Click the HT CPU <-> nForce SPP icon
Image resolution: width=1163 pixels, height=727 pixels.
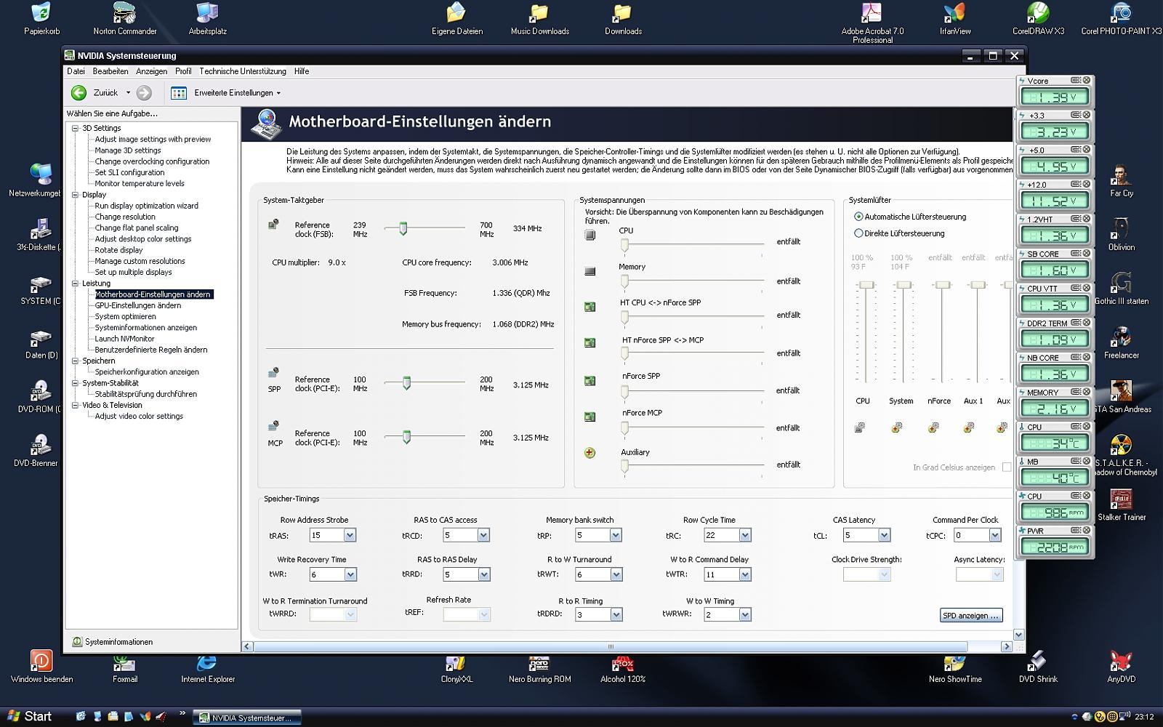(590, 307)
